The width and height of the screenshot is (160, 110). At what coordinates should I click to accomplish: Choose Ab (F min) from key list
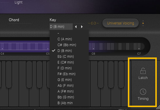pos(69,86)
